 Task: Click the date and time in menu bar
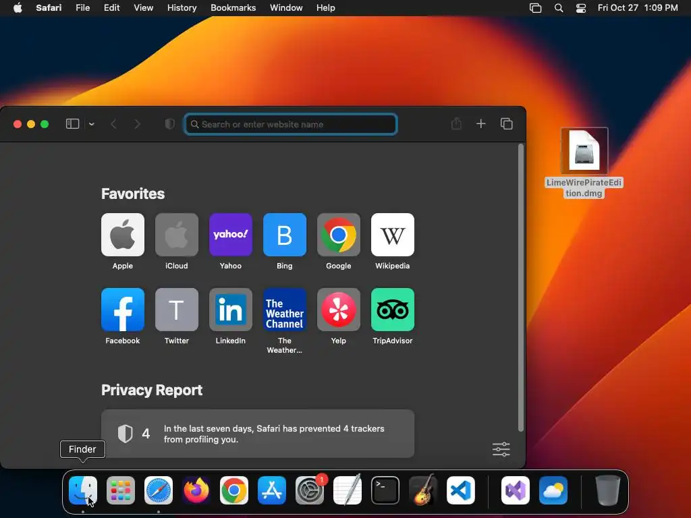click(x=638, y=8)
